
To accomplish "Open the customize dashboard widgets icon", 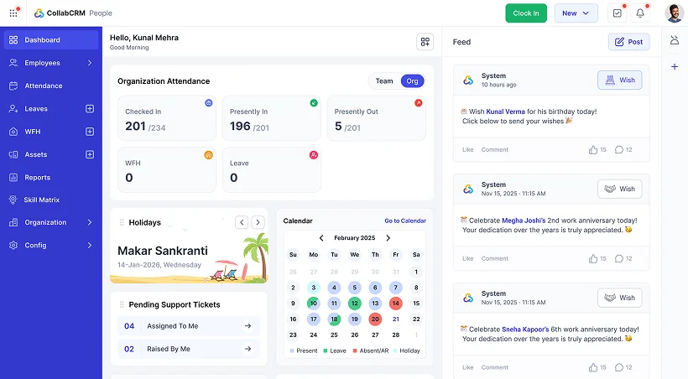I will (x=425, y=42).
